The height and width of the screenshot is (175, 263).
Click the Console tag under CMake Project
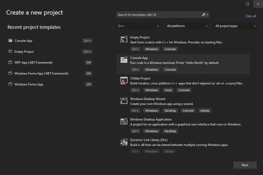tap(184, 90)
